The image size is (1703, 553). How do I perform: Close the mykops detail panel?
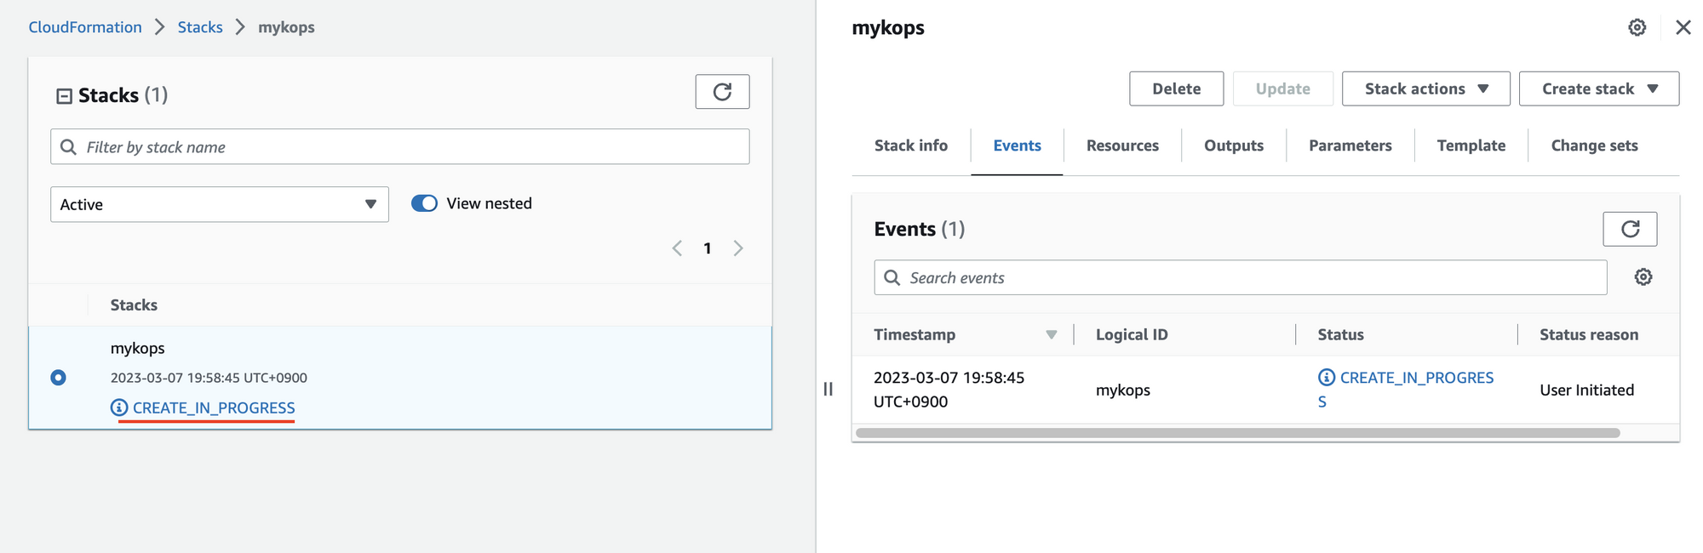tap(1683, 27)
